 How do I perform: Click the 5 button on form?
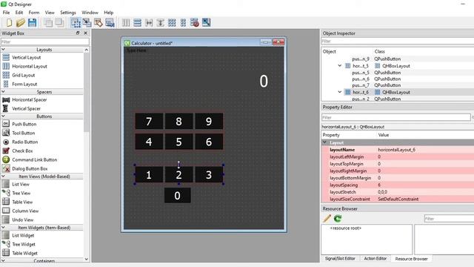[178, 142]
